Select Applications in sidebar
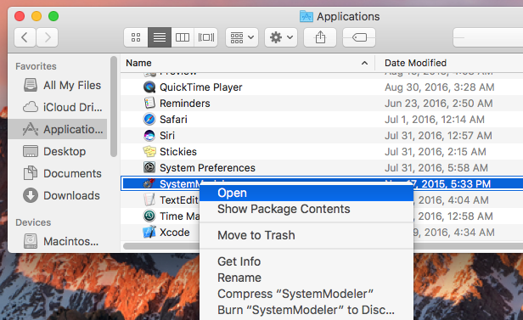This screenshot has height=320, width=523. tap(58, 129)
